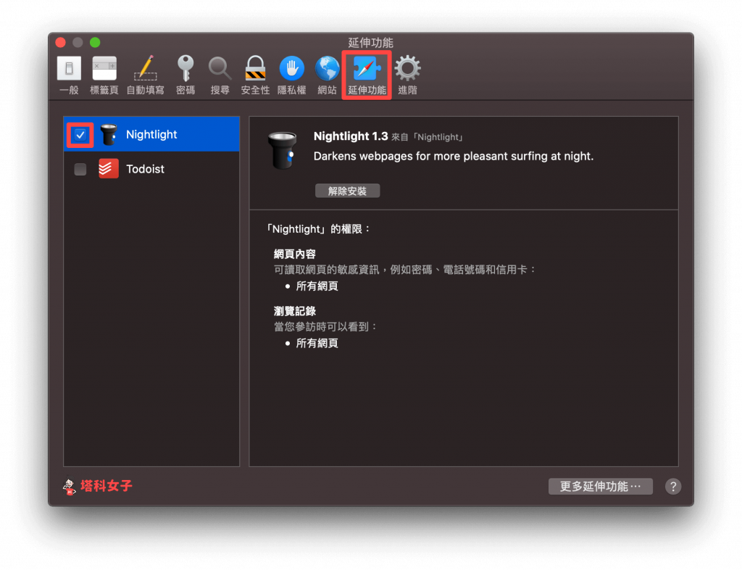Click the Nightlight 1.3 title text
The width and height of the screenshot is (742, 570).
click(x=351, y=136)
